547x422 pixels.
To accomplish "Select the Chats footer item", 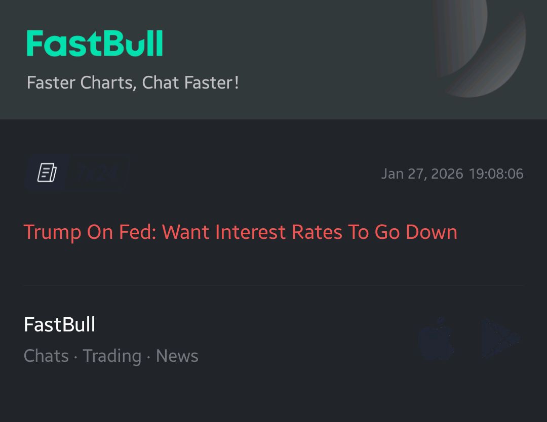I will [46, 356].
